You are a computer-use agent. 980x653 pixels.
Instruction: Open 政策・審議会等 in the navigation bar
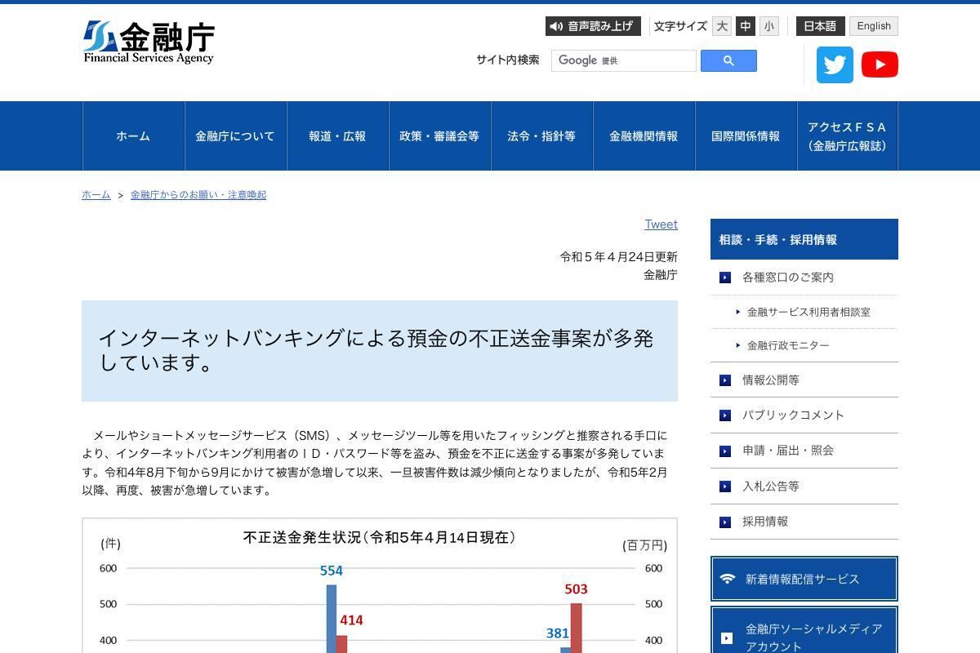[x=439, y=136]
